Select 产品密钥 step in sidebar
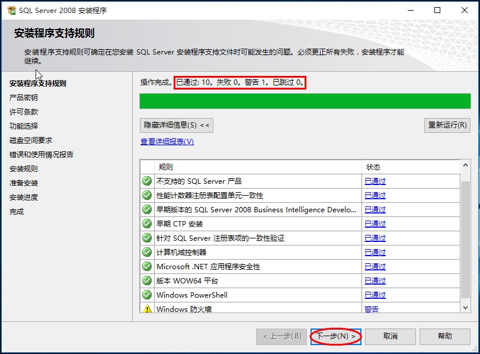 point(24,98)
